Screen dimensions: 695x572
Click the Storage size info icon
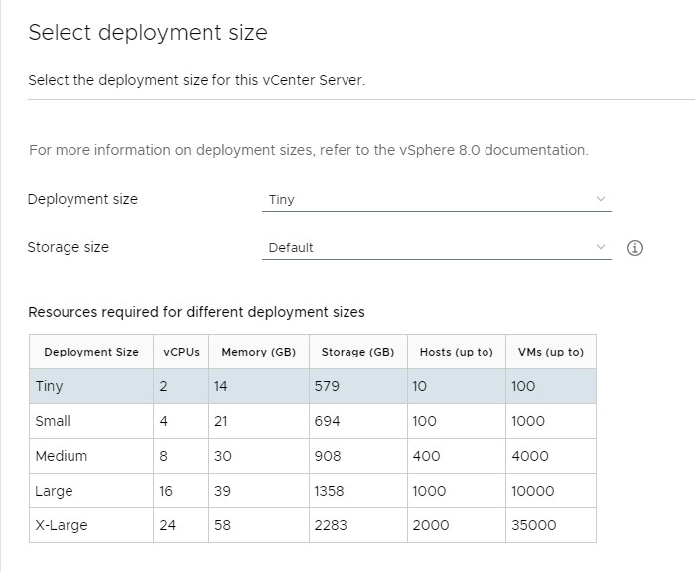[x=635, y=248]
